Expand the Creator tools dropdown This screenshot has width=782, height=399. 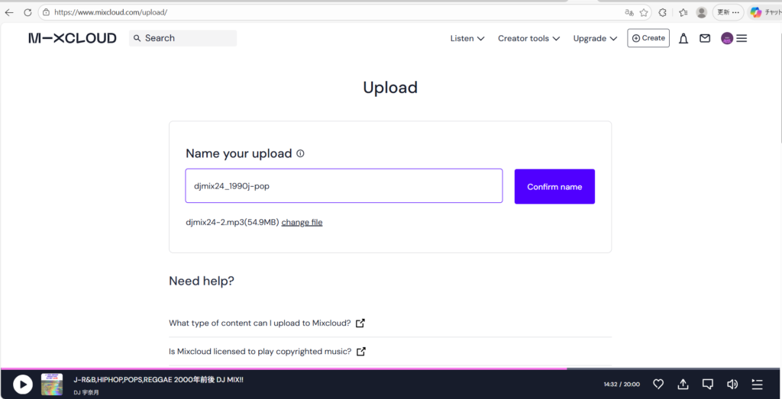point(528,38)
